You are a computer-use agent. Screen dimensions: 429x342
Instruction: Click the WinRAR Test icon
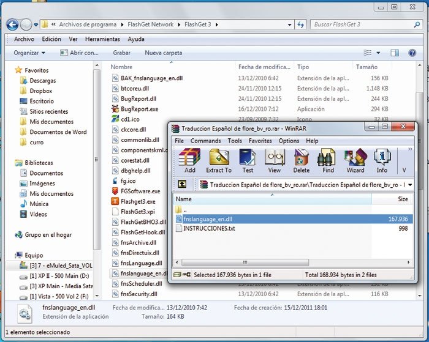pyautogui.click(x=248, y=160)
